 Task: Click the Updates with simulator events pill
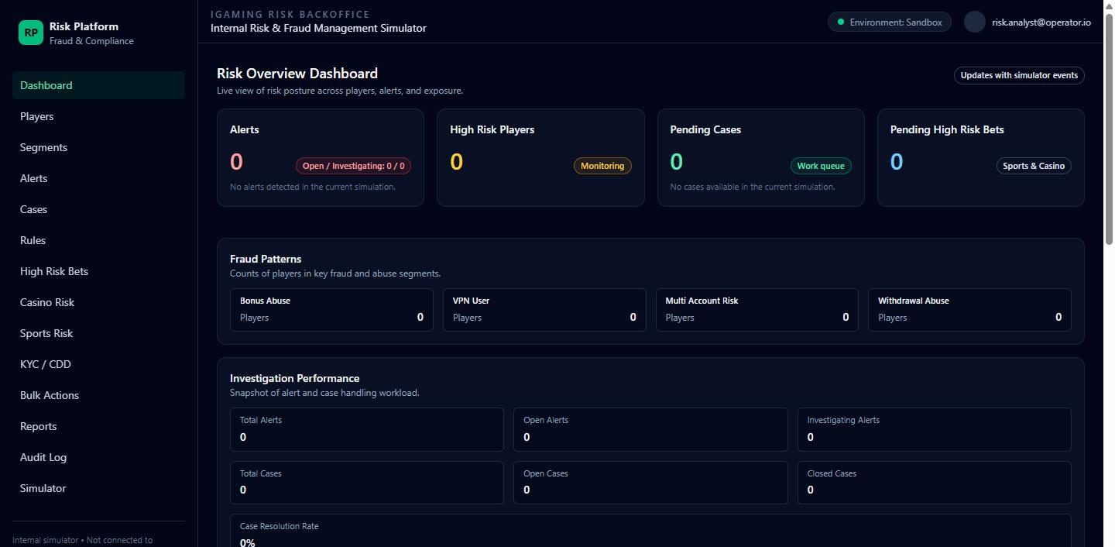(x=1019, y=75)
